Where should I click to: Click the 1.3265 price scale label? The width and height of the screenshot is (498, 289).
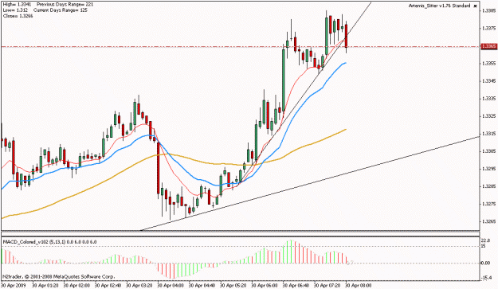click(x=488, y=221)
